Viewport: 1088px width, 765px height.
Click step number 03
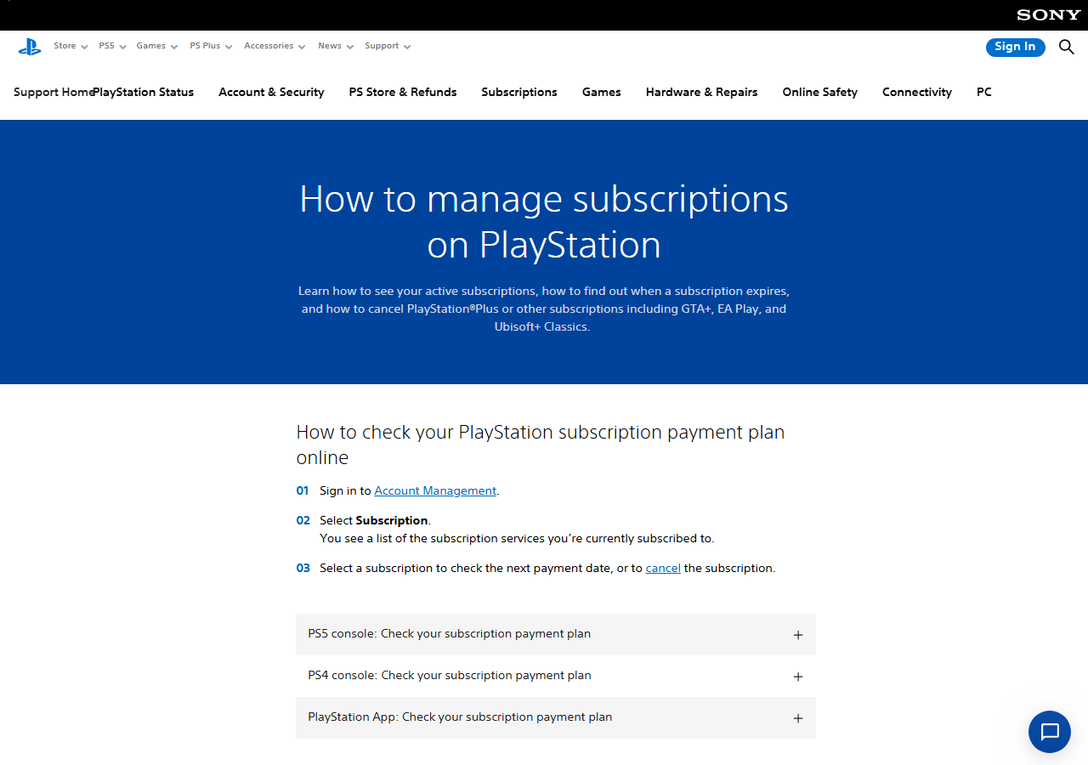(303, 568)
